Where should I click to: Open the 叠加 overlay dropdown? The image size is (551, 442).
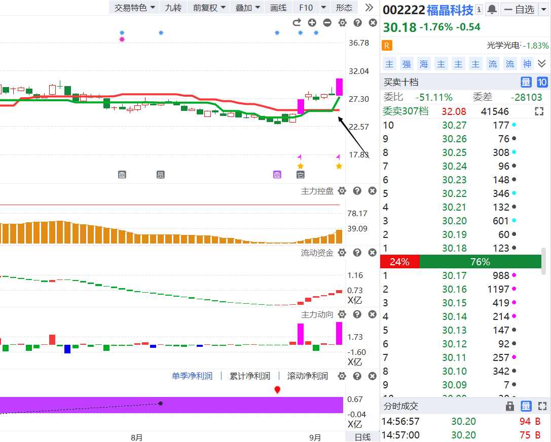pos(247,8)
